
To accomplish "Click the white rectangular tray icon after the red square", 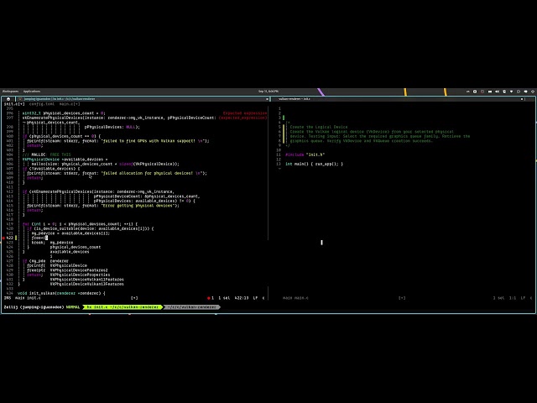I will pyautogui.click(x=490, y=92).
